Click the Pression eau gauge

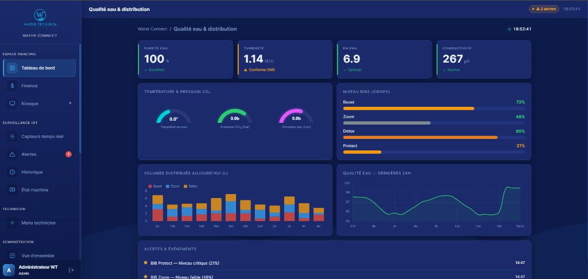tap(296, 117)
